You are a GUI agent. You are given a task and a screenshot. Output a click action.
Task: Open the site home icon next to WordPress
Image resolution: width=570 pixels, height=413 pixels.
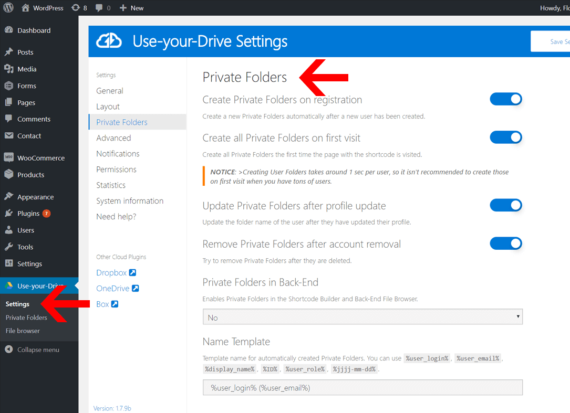(25, 8)
